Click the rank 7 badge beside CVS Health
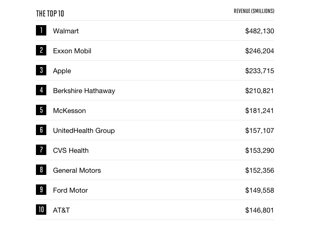Image resolution: width=316 pixels, height=226 pixels. click(x=41, y=150)
